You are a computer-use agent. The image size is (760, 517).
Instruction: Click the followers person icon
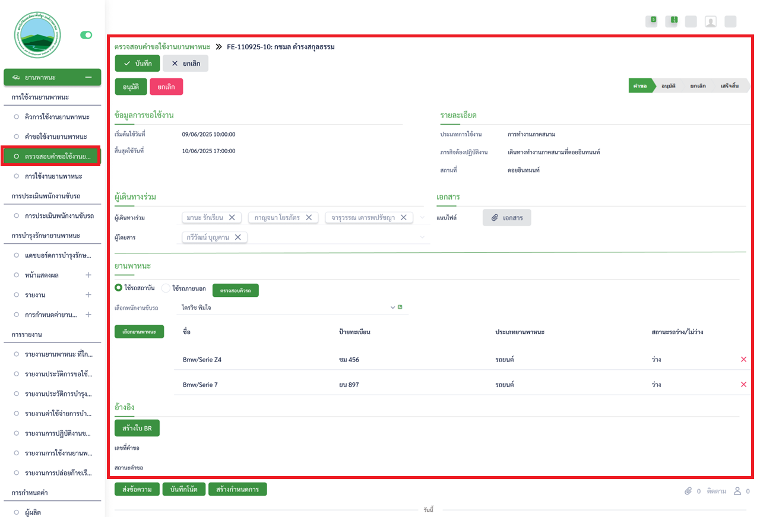coord(738,491)
